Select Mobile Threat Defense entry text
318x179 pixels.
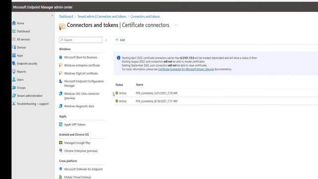[78, 177]
